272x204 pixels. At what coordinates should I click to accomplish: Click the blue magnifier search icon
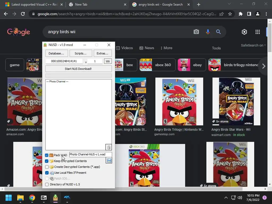218,32
